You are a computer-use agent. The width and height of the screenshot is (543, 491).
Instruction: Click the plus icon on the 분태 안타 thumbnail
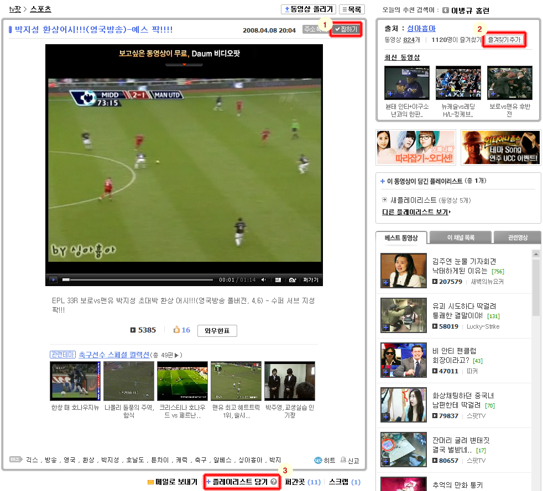coord(390,94)
